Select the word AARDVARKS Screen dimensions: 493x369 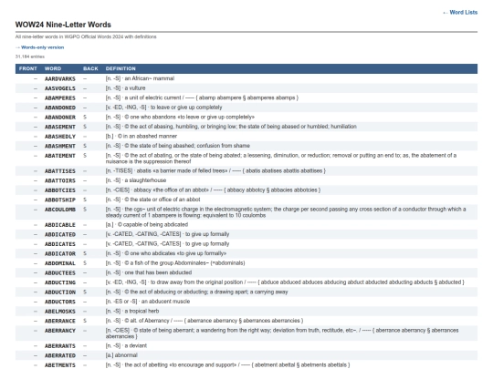coord(60,78)
